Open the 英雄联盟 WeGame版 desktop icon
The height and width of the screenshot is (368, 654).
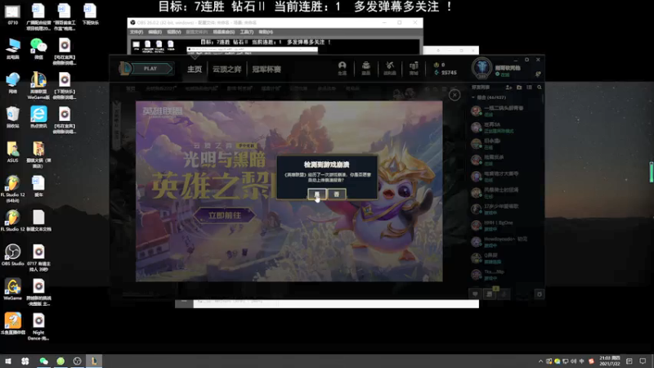[x=38, y=86]
